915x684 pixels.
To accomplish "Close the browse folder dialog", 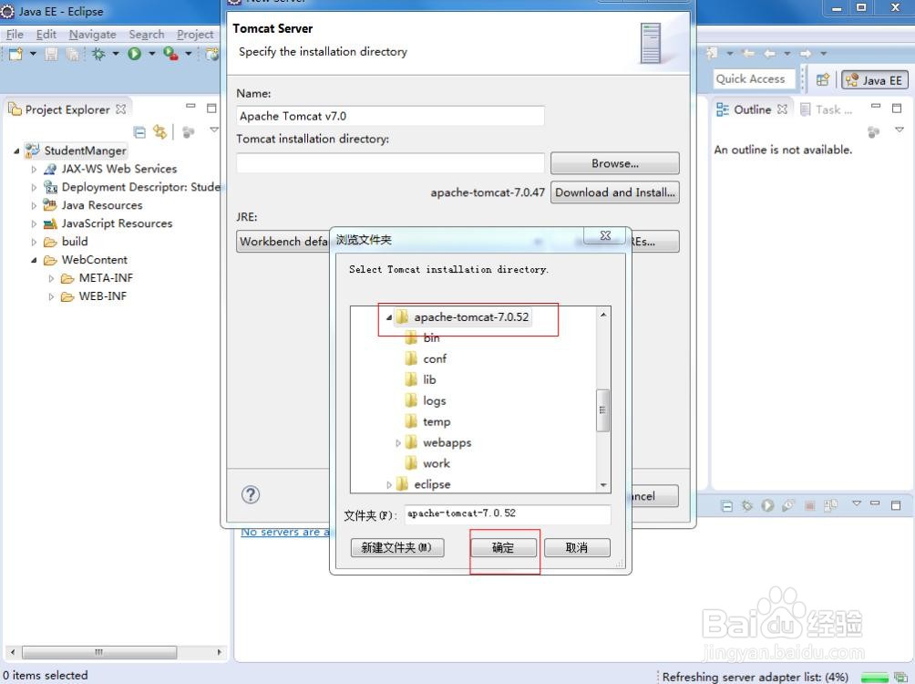I will pyautogui.click(x=605, y=235).
